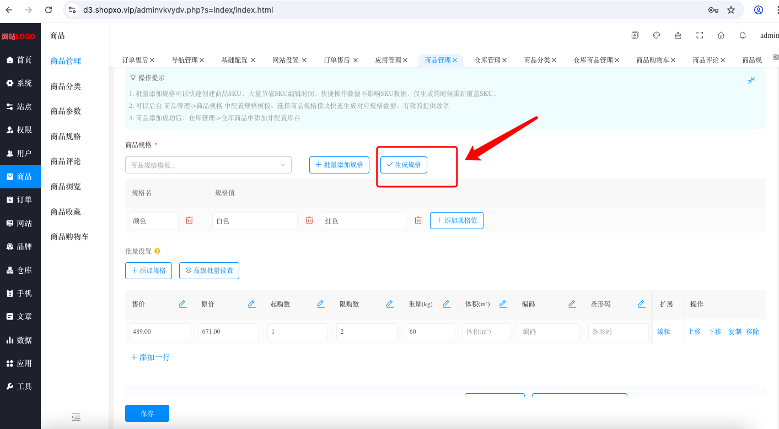
Task: Click the 添加规格值 button
Action: point(456,220)
